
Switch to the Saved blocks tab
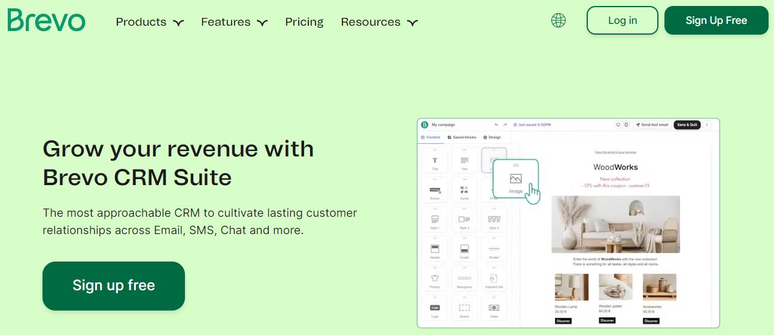coord(462,137)
